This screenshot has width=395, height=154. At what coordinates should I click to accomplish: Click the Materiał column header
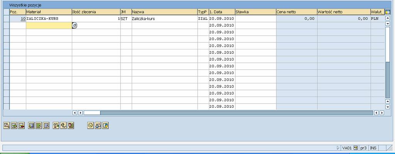click(x=49, y=12)
